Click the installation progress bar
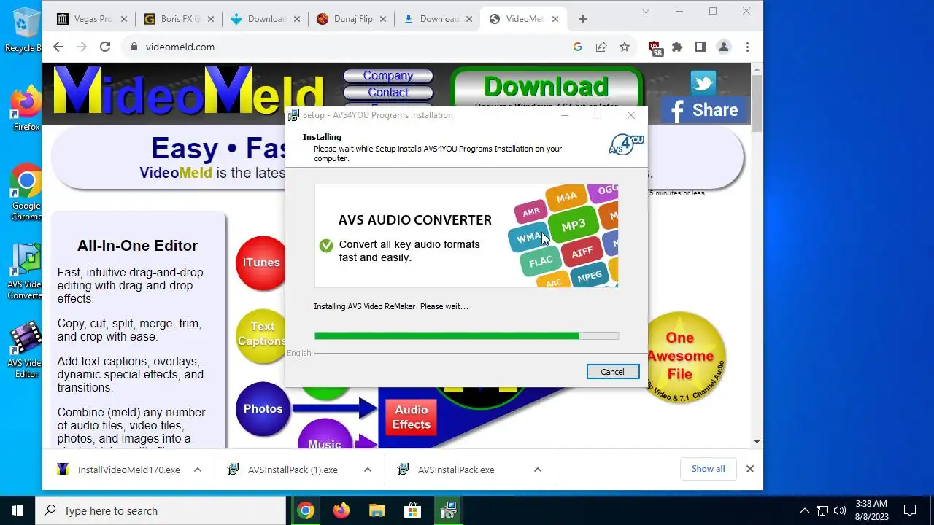 click(x=466, y=335)
